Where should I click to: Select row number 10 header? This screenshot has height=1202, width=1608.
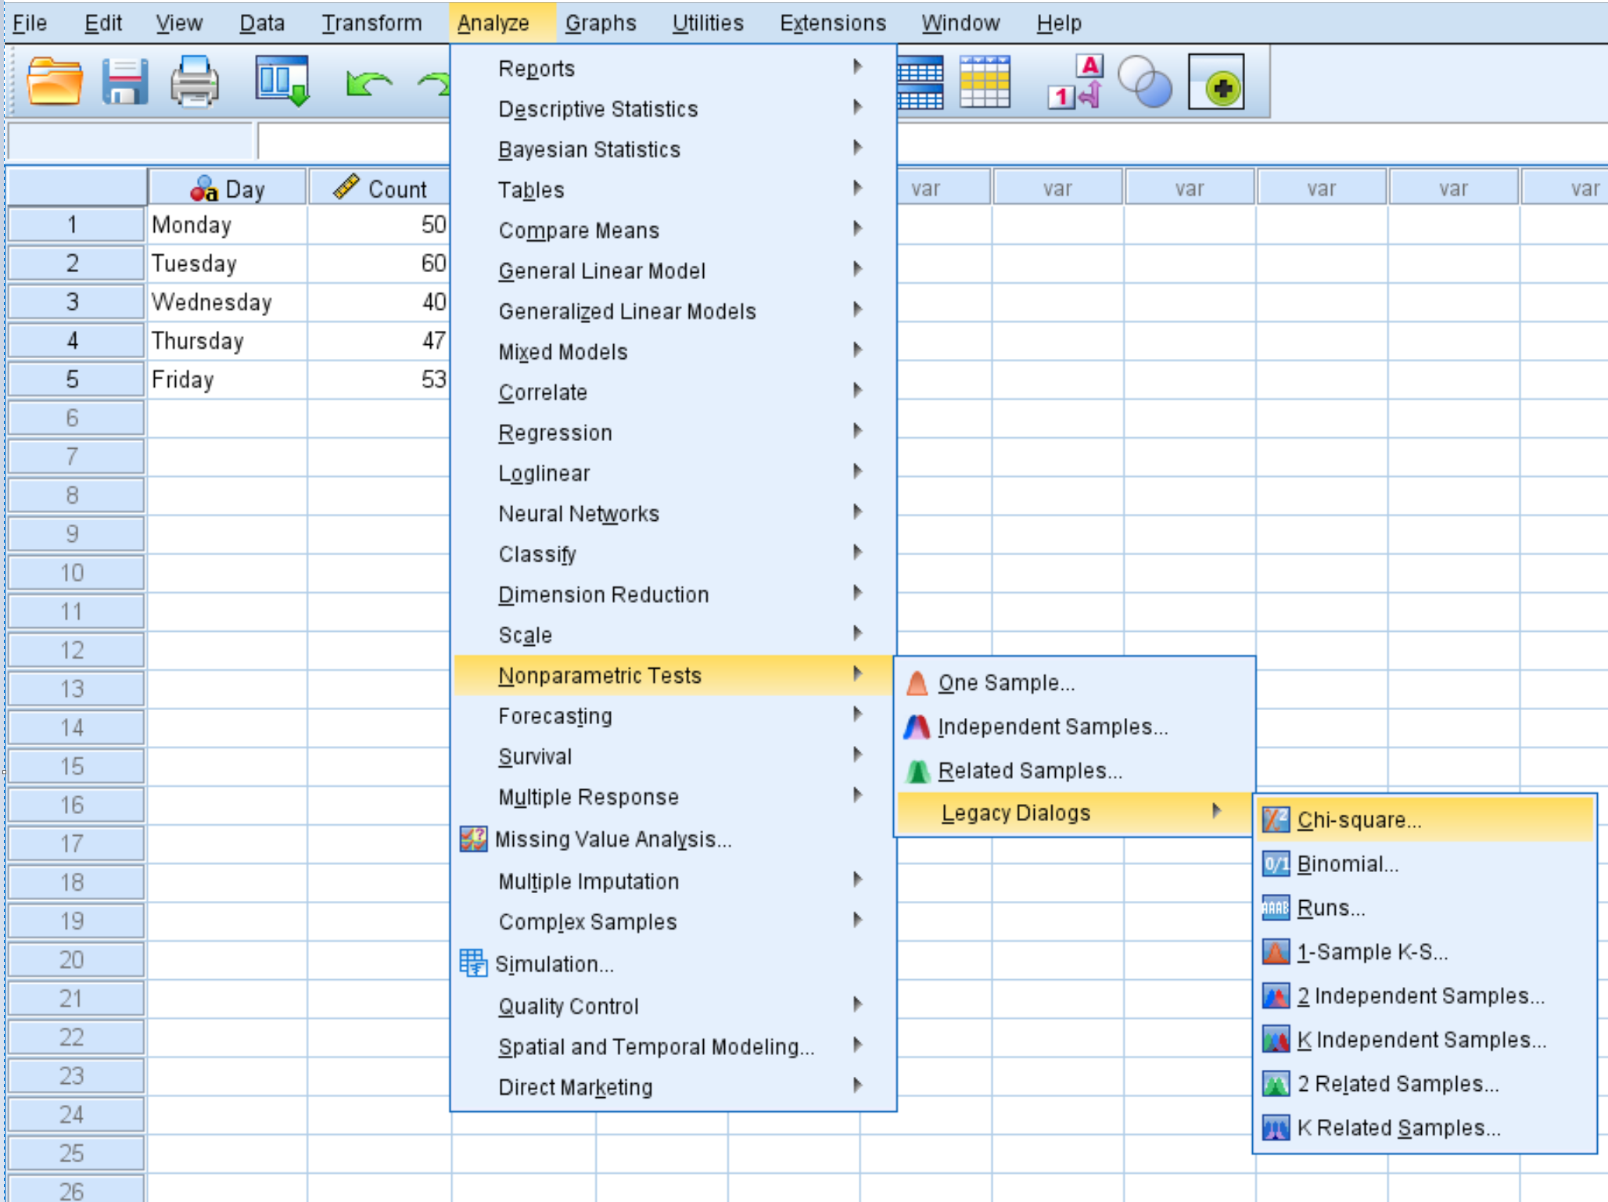click(x=75, y=572)
